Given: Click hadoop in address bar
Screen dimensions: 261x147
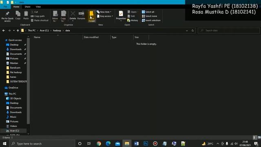Looking at the screenshot, I should (x=57, y=31).
